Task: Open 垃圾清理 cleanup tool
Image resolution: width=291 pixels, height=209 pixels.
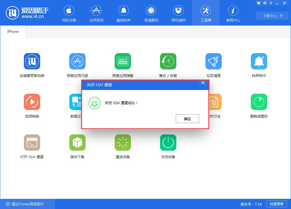Action: (213, 65)
